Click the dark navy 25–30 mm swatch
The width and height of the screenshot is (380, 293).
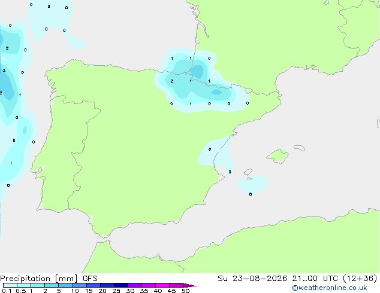120,285
